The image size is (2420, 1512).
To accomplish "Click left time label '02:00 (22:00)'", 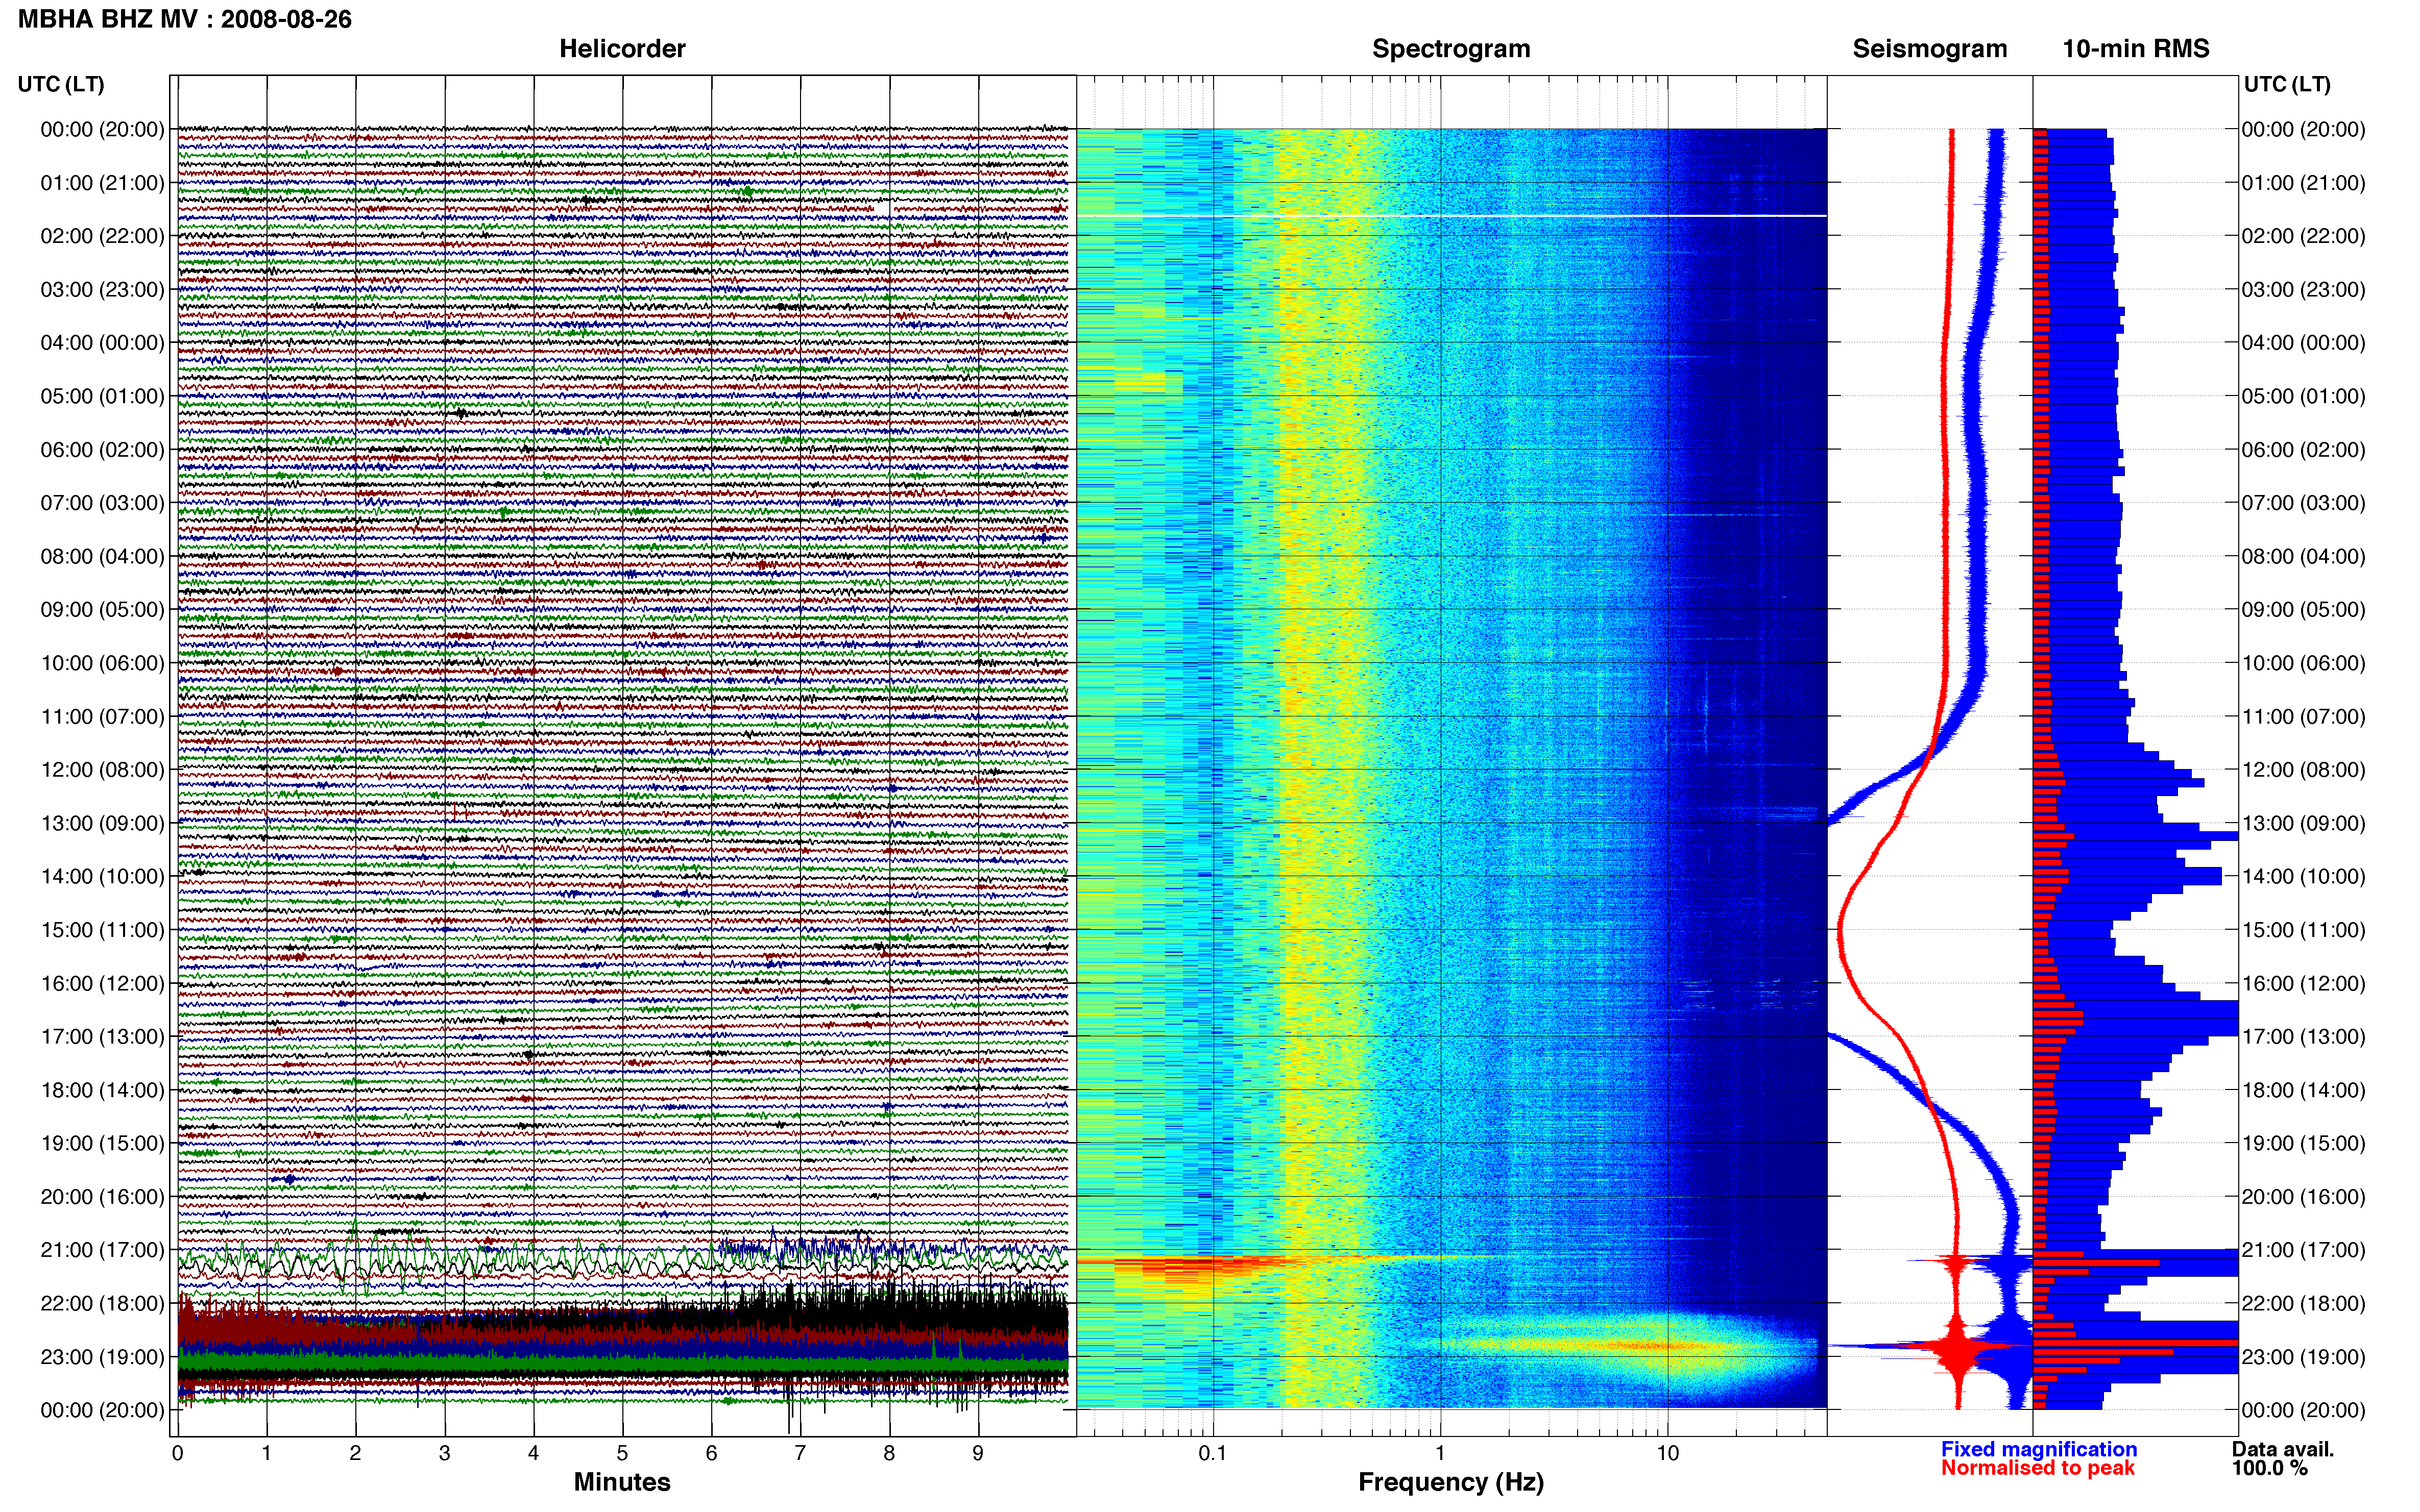I will [102, 236].
